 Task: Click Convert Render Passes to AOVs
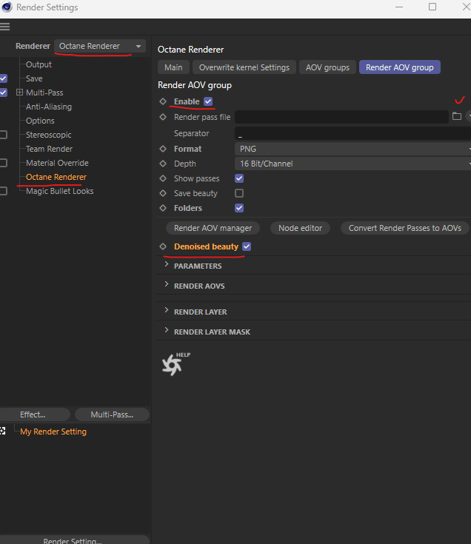404,228
